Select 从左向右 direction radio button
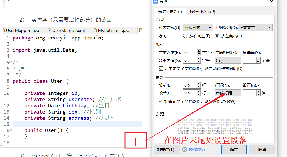This screenshot has height=157, width=287. point(217,36)
